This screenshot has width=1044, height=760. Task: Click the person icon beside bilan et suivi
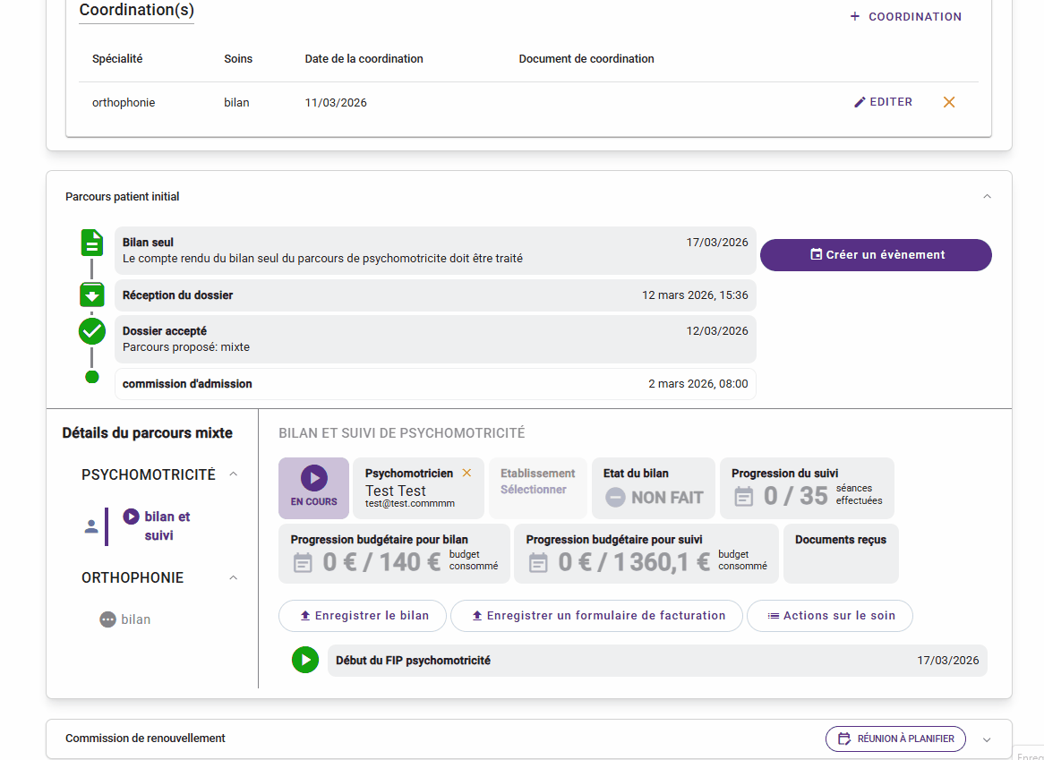coord(91,526)
